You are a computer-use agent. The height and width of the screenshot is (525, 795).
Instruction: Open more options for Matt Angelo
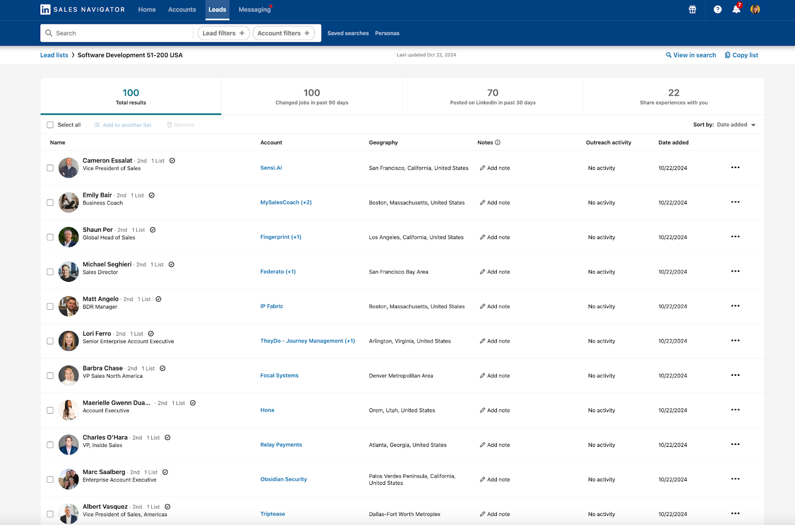(x=735, y=306)
